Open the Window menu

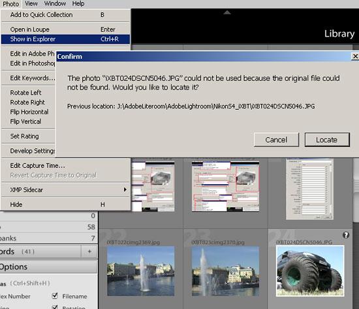click(55, 4)
